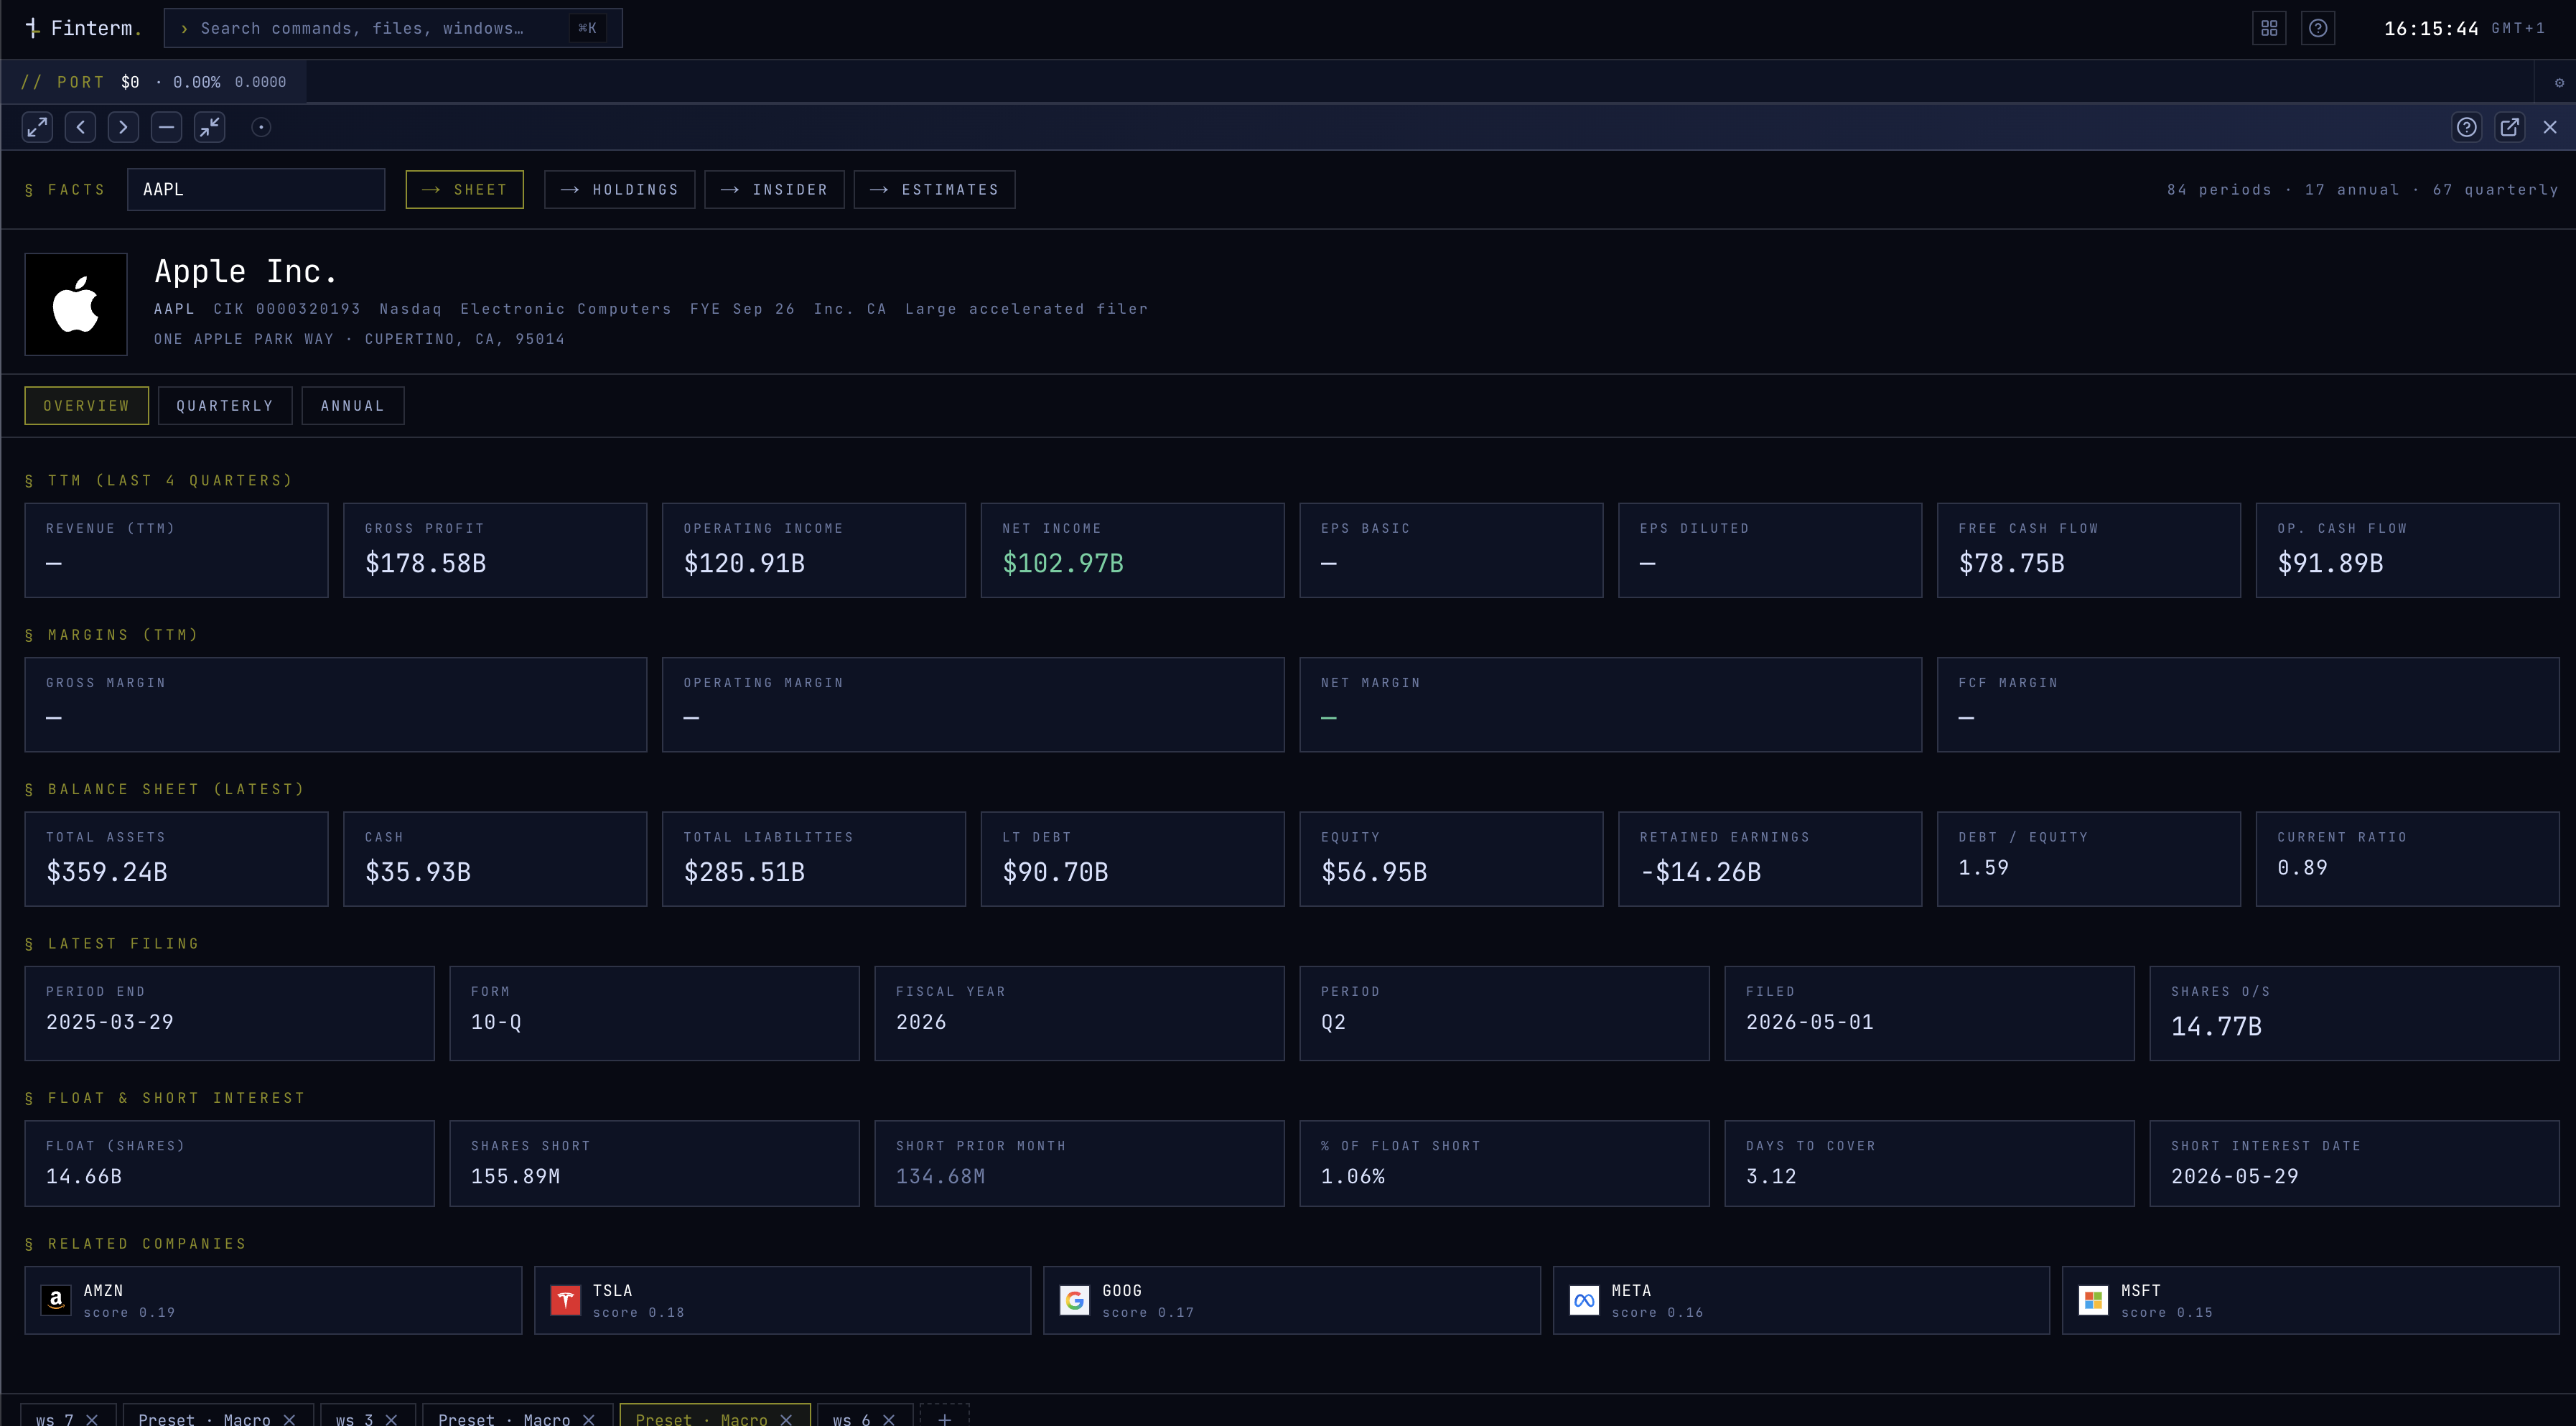This screenshot has height=1426, width=2576.
Task: Click the Finterm logo icon
Action: [32, 28]
